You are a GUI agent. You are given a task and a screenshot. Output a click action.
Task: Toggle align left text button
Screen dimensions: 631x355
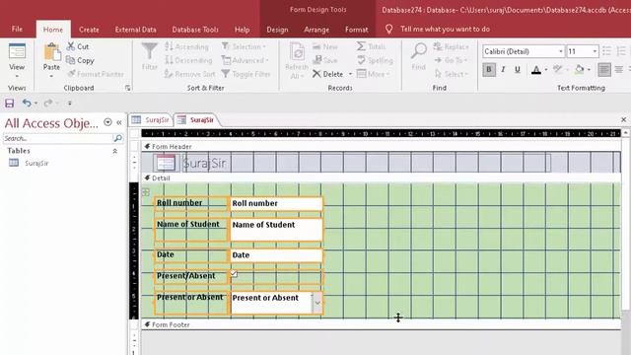(603, 69)
